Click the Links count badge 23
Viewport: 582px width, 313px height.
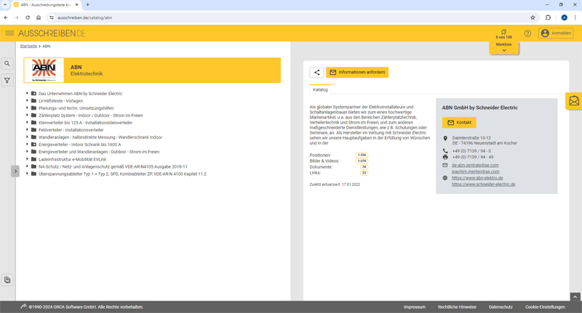coord(364,173)
